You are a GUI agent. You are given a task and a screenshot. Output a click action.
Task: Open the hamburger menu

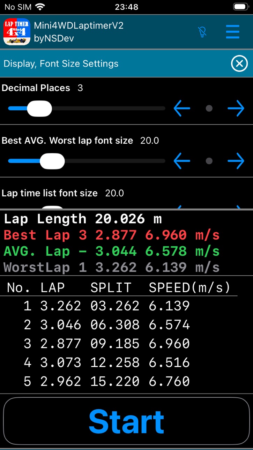tap(232, 32)
